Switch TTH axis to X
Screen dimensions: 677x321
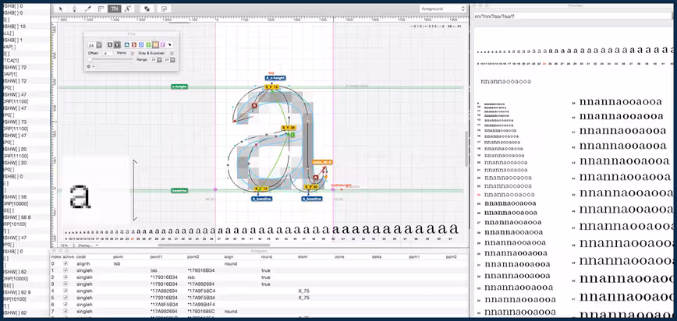(110, 44)
